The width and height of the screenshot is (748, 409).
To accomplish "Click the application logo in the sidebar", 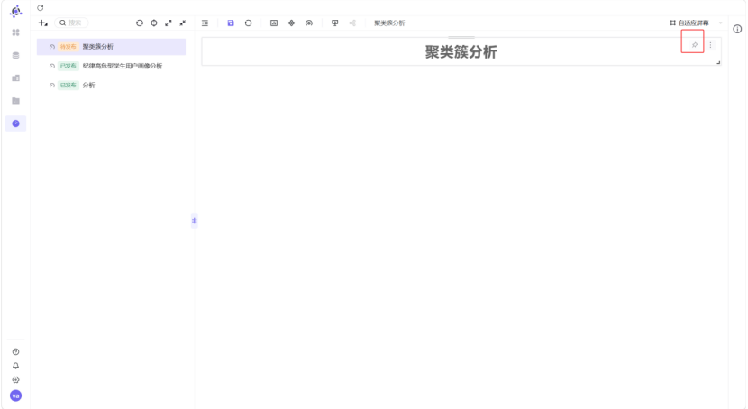I will coord(15,12).
